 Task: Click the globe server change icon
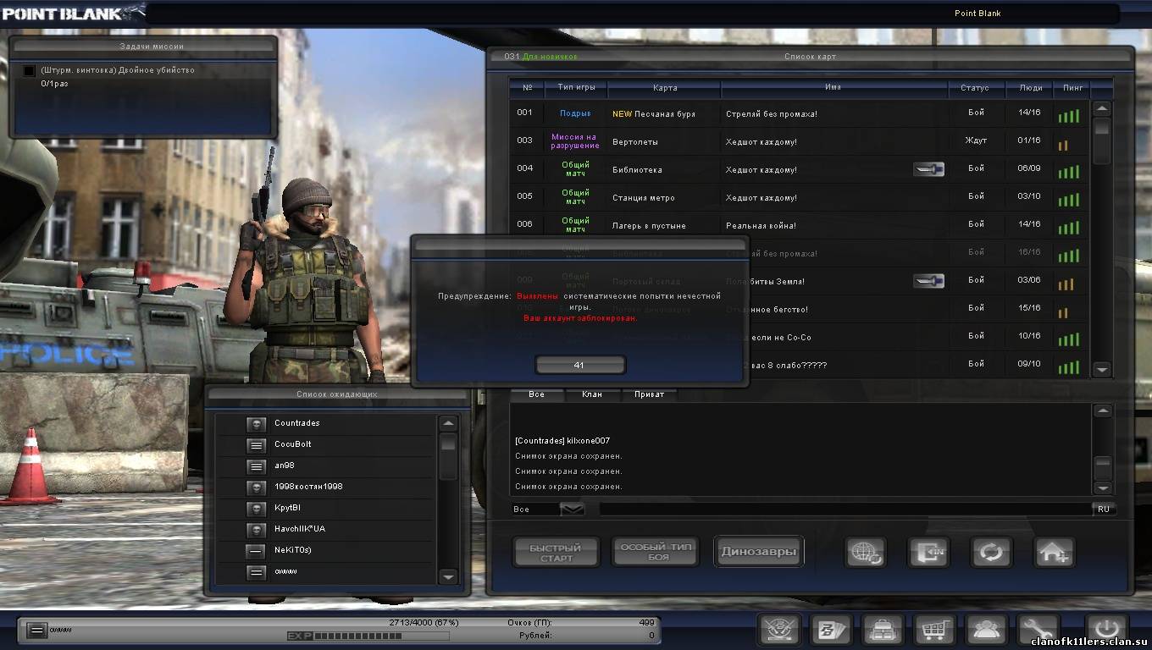pyautogui.click(x=865, y=553)
